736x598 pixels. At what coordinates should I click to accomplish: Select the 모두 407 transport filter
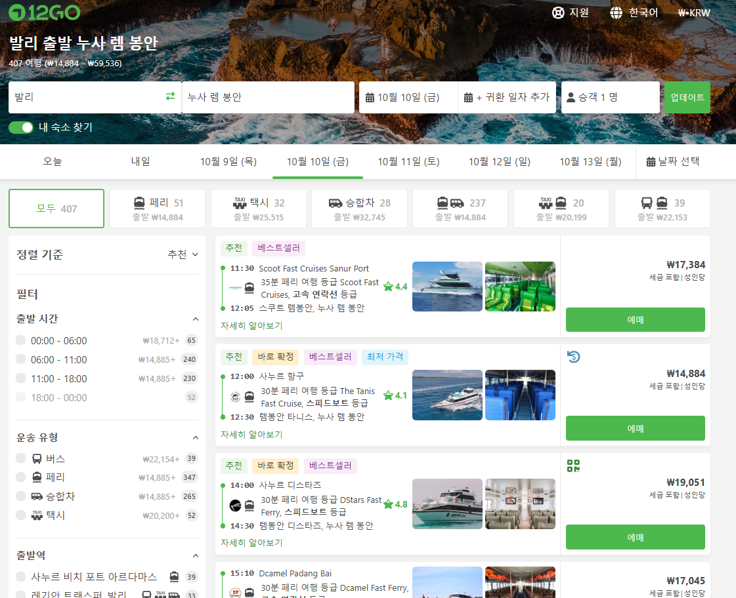coord(56,209)
